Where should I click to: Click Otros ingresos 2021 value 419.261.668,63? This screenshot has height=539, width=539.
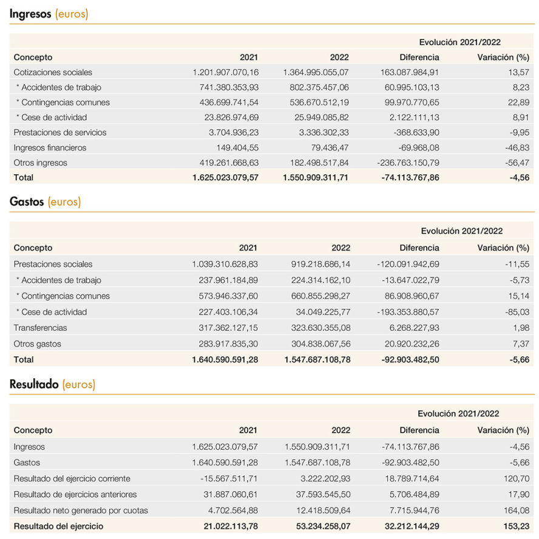pos(229,163)
